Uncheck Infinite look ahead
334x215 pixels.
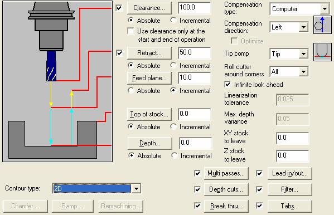[x=227, y=84]
